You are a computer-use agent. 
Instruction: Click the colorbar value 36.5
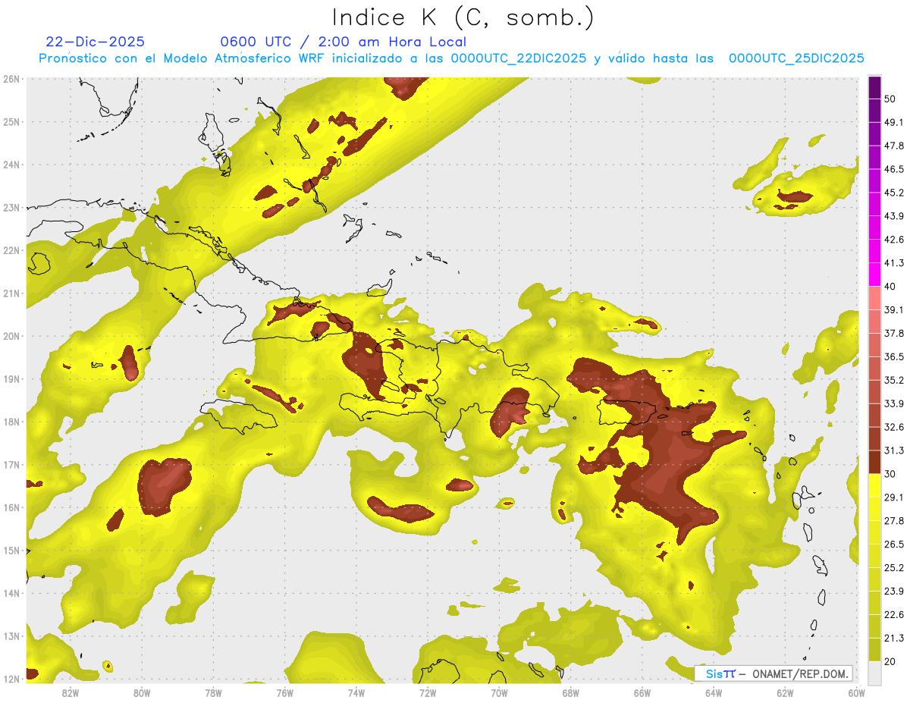(x=894, y=356)
